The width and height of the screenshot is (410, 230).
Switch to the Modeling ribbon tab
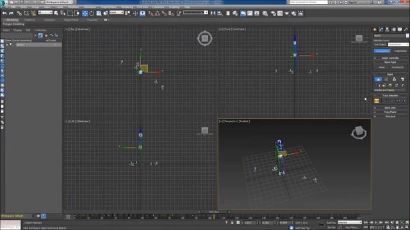tap(12, 20)
